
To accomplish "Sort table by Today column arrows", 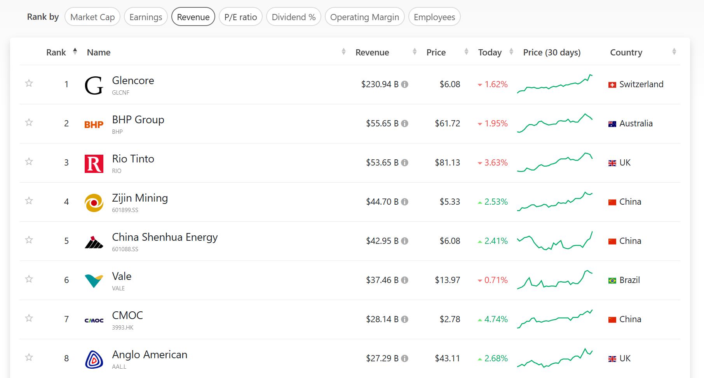I will (511, 51).
